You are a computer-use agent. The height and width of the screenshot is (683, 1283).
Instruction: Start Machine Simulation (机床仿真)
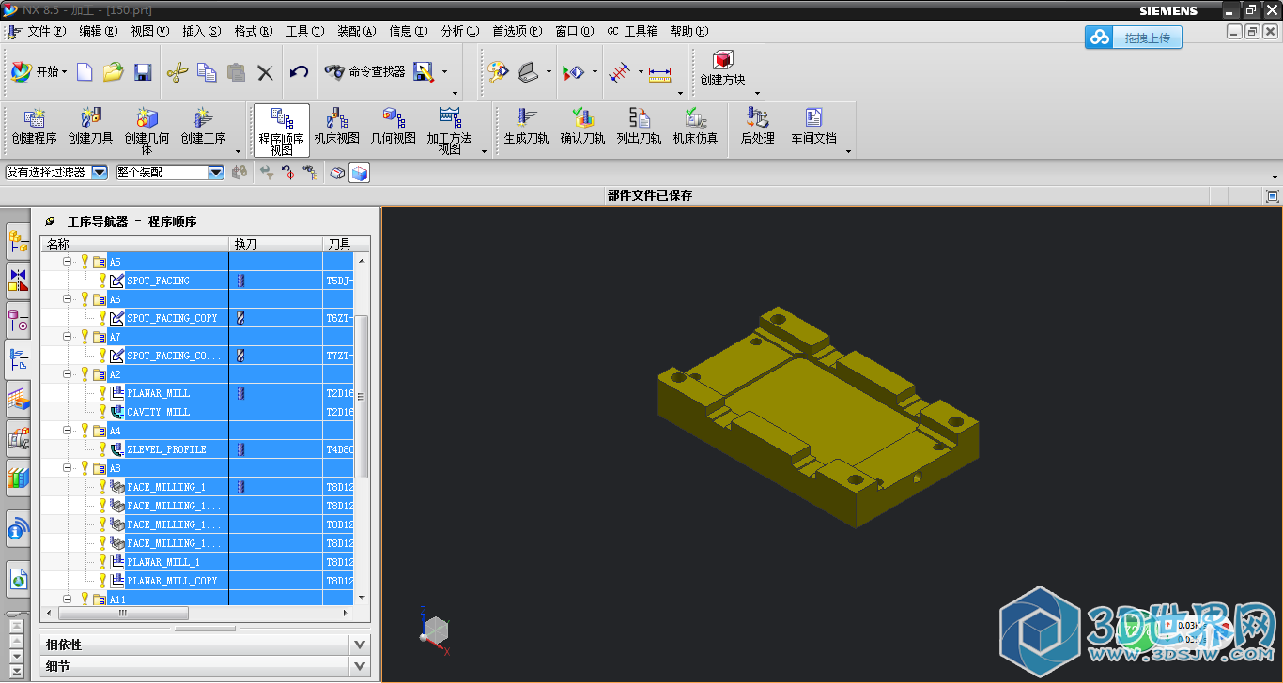tap(695, 127)
